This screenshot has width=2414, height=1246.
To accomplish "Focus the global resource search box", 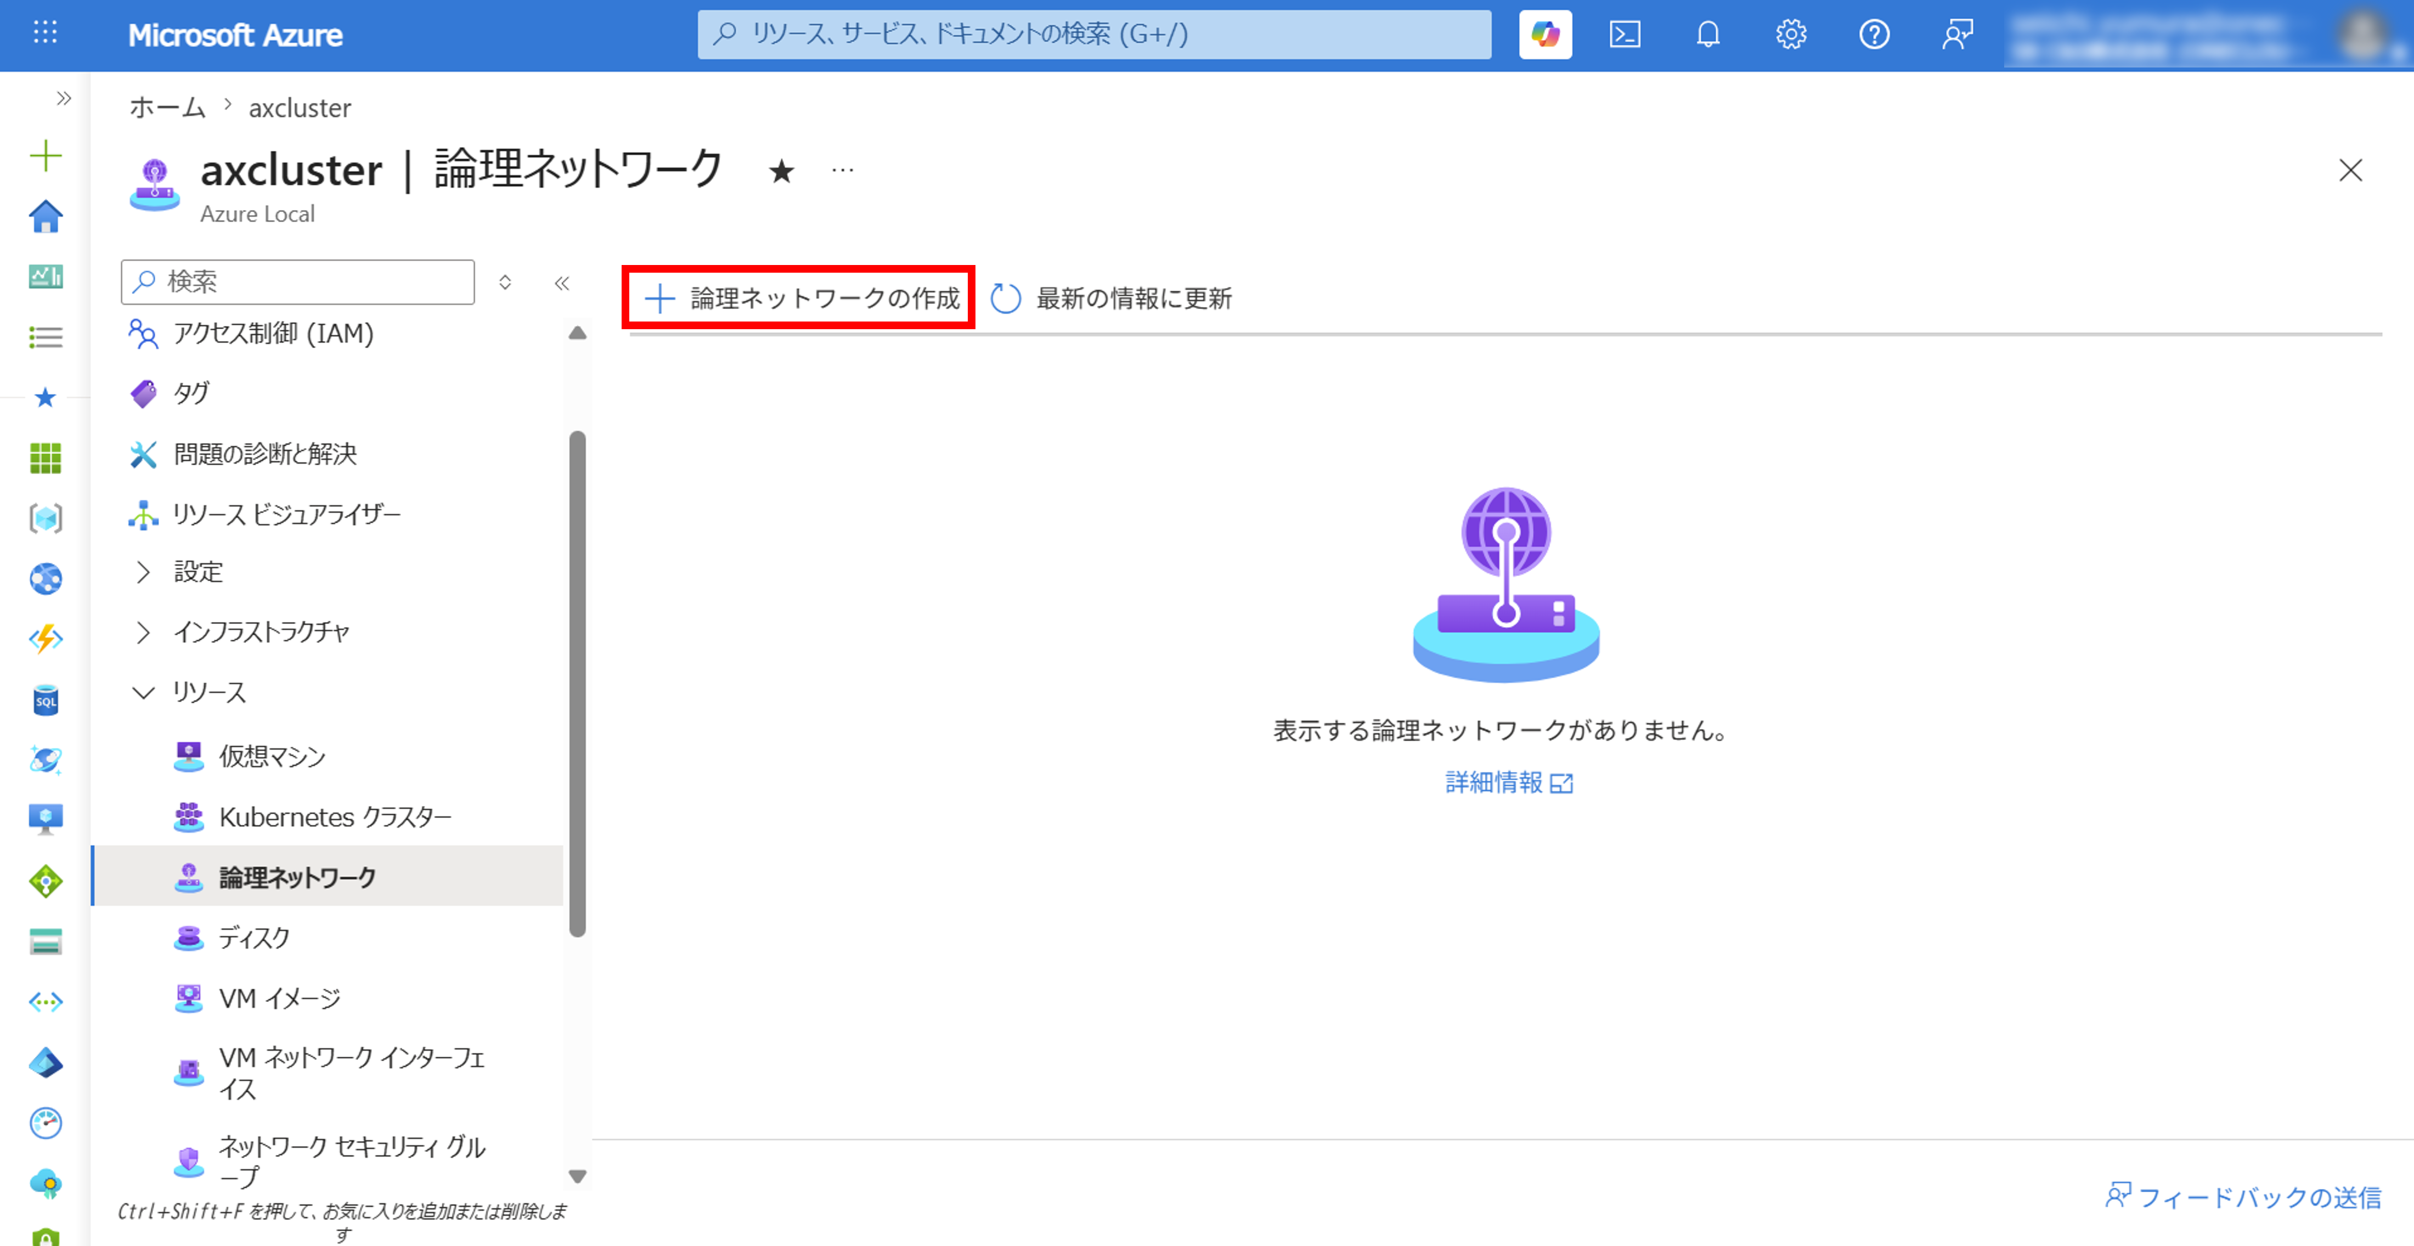I will pos(1093,35).
